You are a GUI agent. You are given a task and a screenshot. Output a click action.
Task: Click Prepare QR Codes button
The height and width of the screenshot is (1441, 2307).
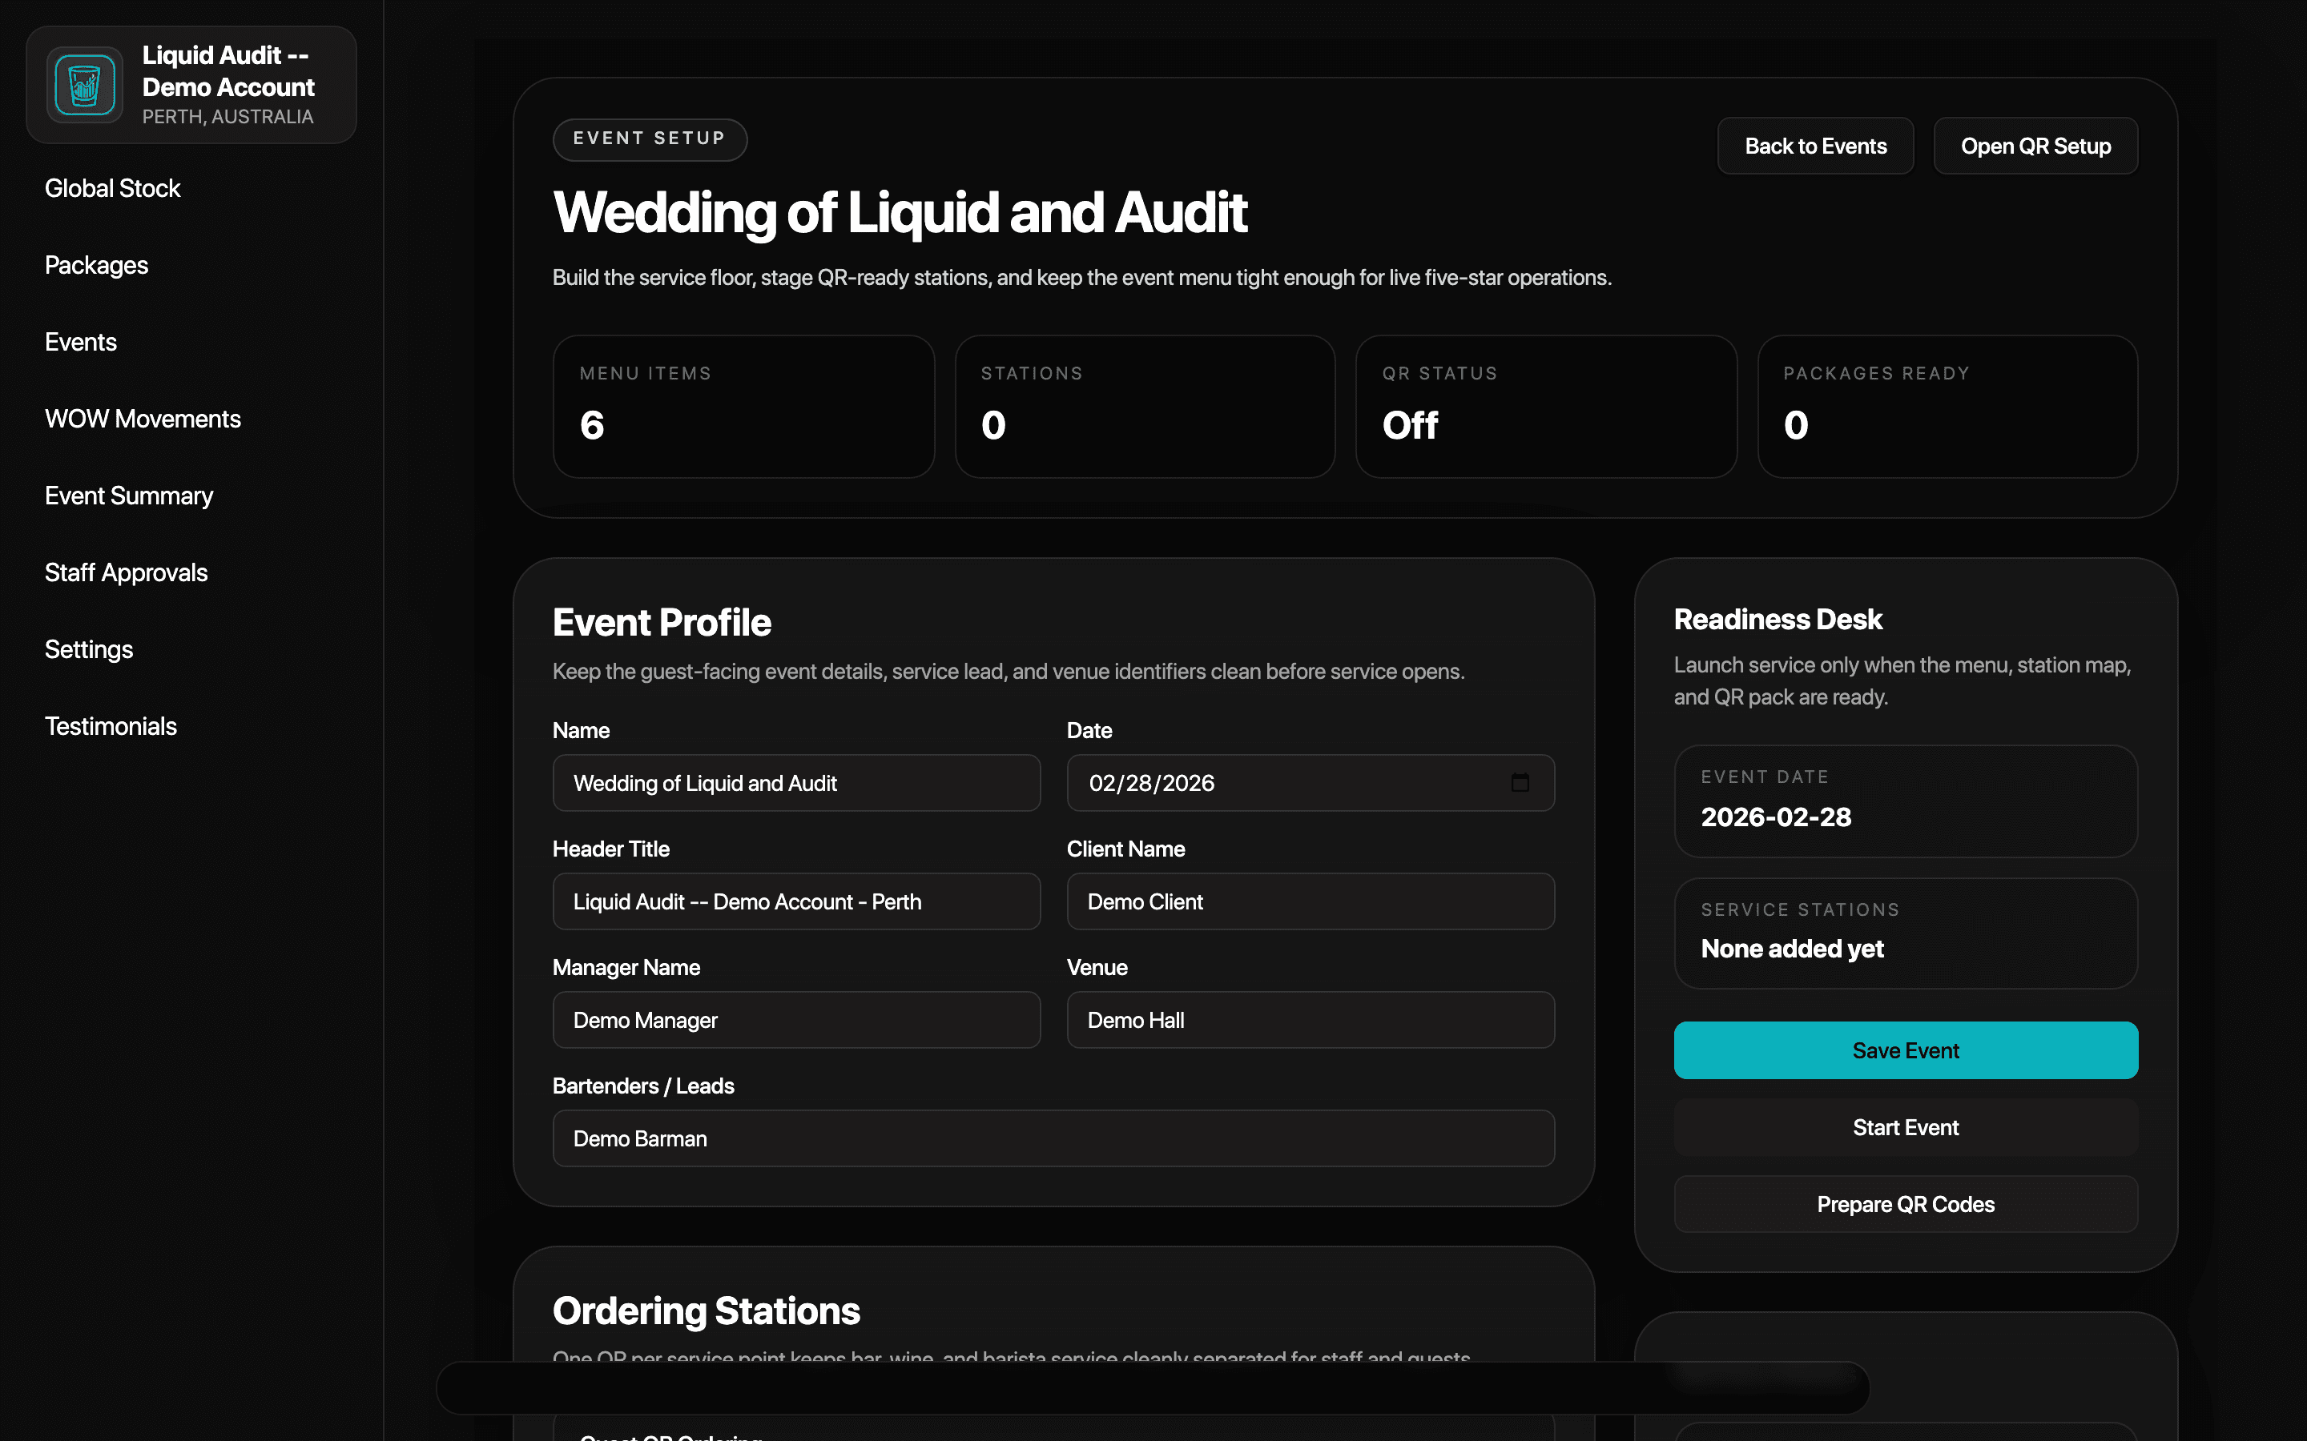tap(1906, 1205)
